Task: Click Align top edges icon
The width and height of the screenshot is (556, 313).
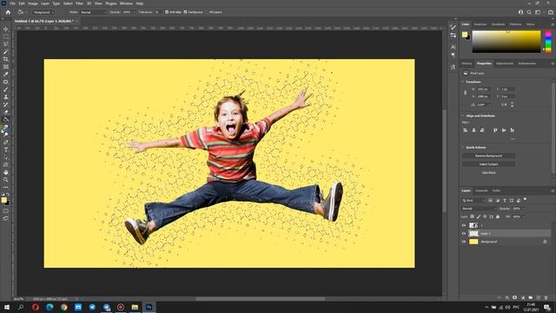Action: pyautogui.click(x=495, y=130)
